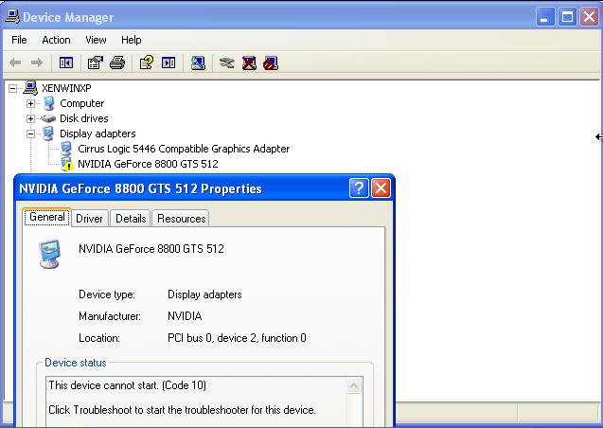Open Properties from the toolbar icon
The width and height of the screenshot is (603, 428).
[95, 63]
